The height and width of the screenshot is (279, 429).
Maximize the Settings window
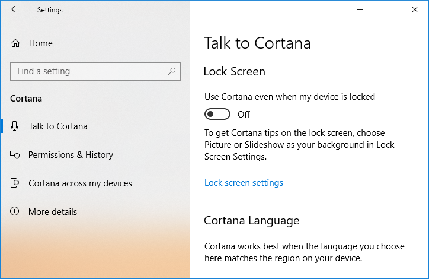click(x=388, y=9)
